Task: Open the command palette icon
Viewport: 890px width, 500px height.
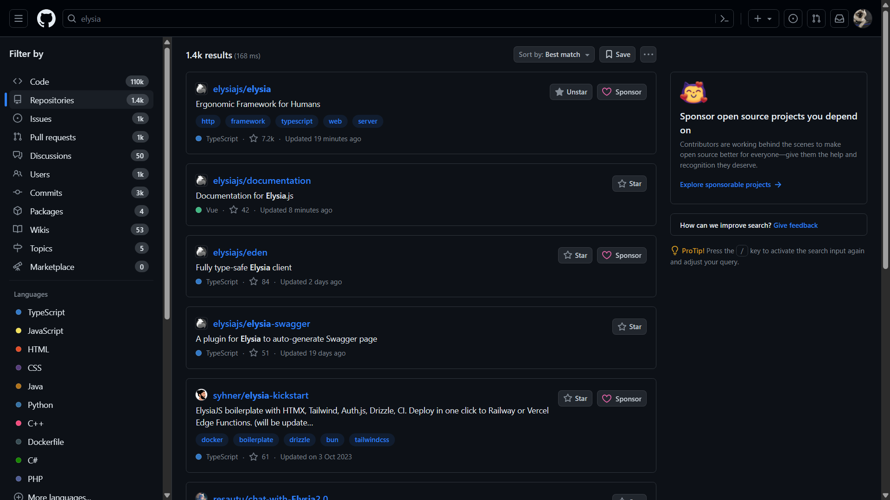Action: [725, 19]
